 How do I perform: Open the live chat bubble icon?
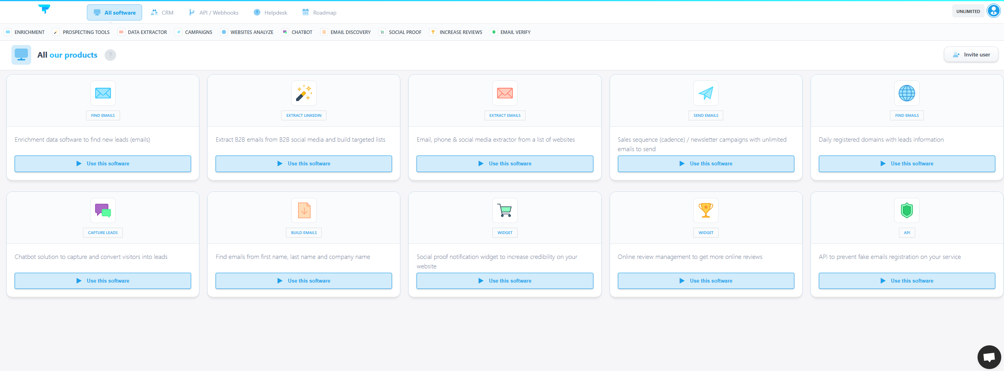(x=989, y=357)
